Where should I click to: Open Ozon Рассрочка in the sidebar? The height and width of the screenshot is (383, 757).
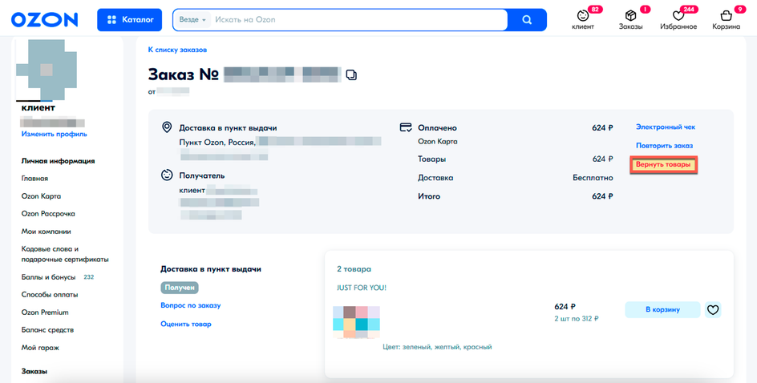point(48,214)
